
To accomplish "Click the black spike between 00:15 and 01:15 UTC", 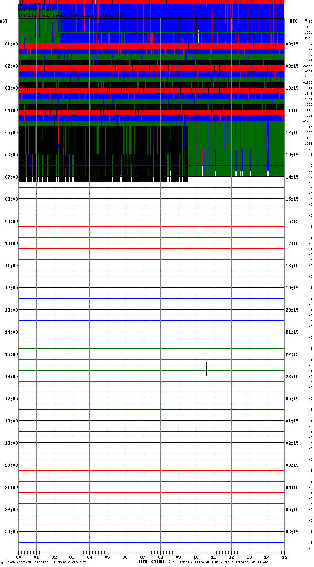I will 248,407.
